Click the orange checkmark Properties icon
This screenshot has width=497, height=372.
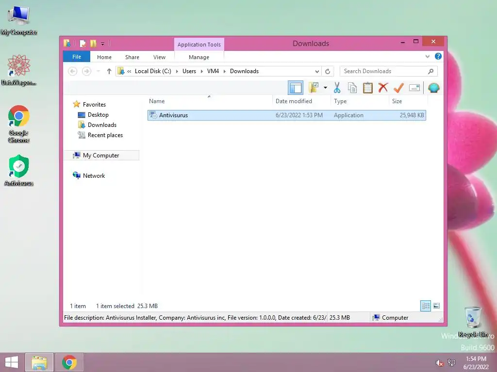[398, 88]
